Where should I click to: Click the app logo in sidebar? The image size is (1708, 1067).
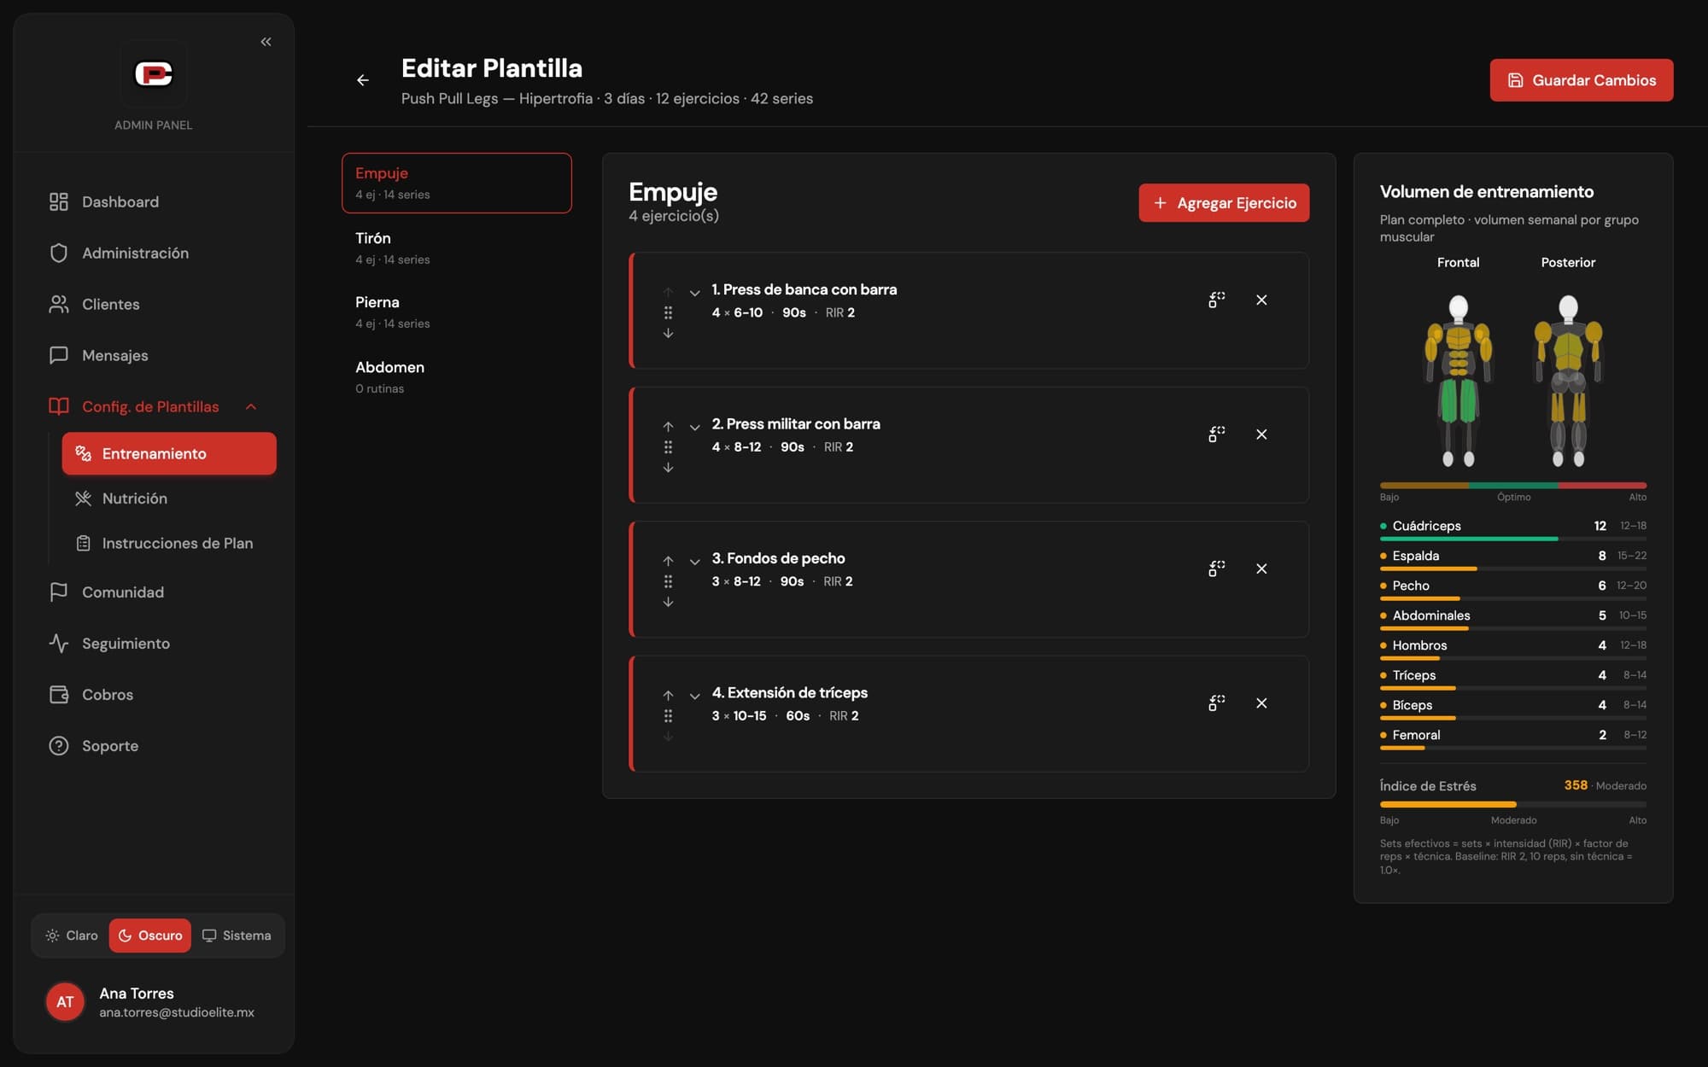click(x=154, y=74)
